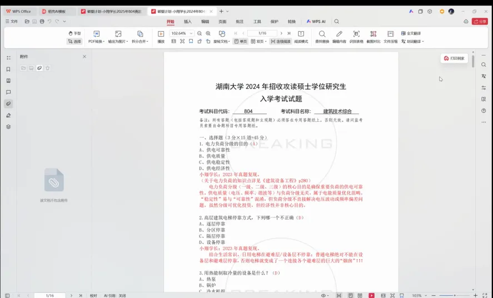The width and height of the screenshot is (493, 298).
Task: Open WPS AI from the ribbon
Action: pyautogui.click(x=316, y=22)
